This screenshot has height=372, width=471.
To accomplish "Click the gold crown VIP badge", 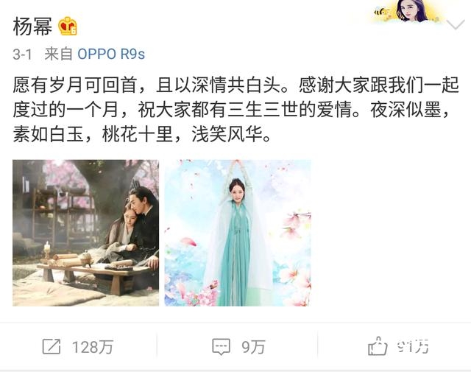I will [68, 27].
